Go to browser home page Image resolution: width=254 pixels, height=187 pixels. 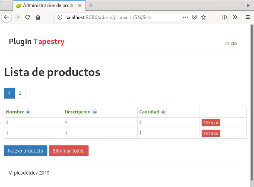tap(38, 17)
